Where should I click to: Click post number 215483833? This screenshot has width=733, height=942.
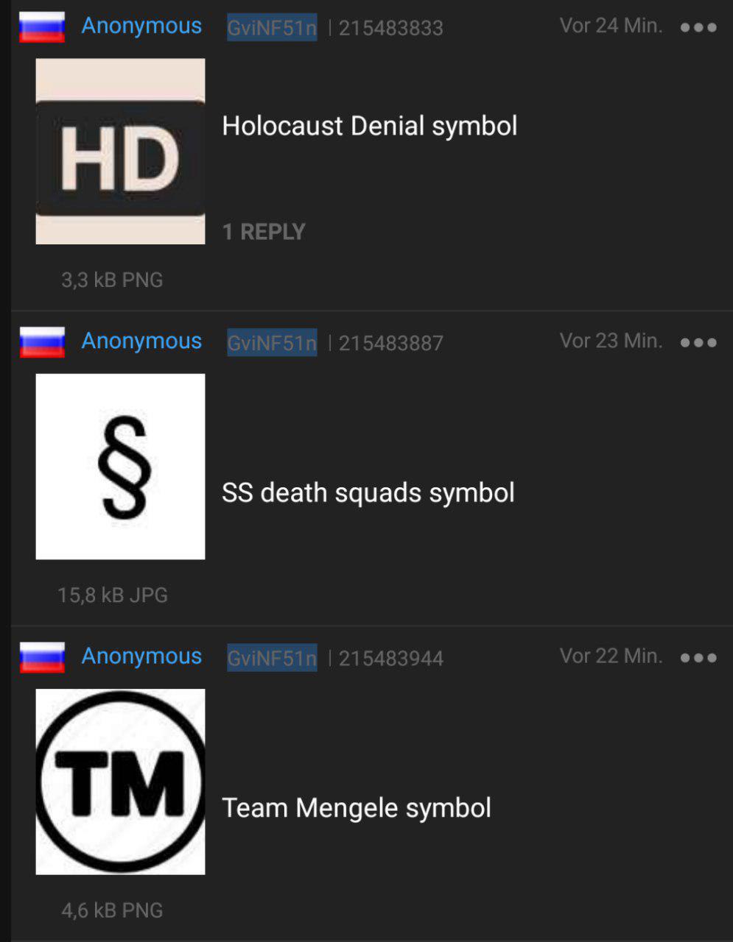(x=390, y=28)
